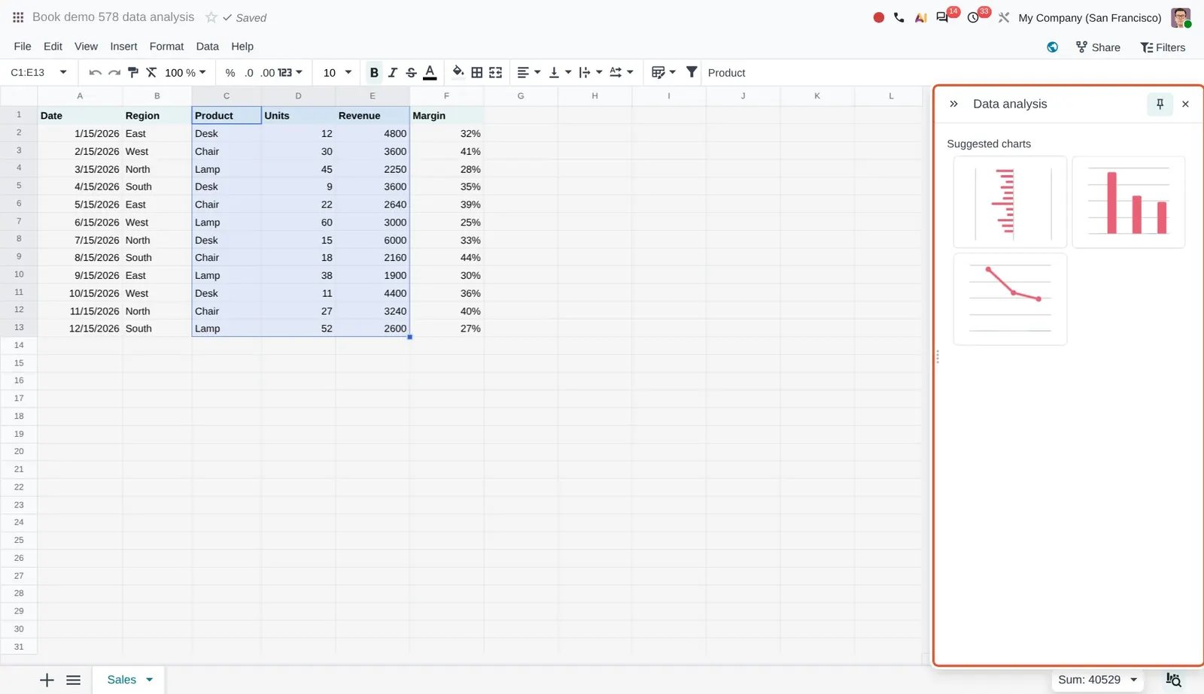
Task: Open the Sales sheet tab dropdown arrow
Action: pos(149,680)
